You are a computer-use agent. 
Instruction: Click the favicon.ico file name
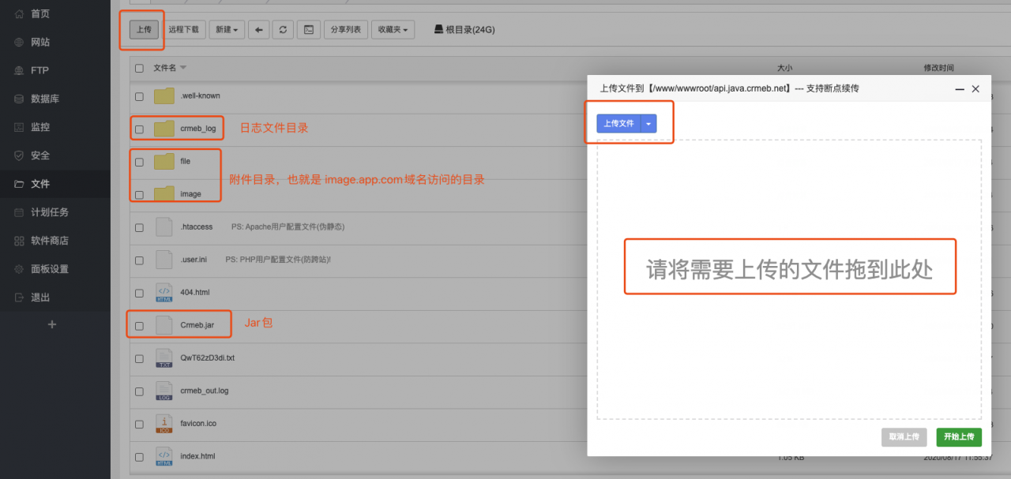point(198,424)
